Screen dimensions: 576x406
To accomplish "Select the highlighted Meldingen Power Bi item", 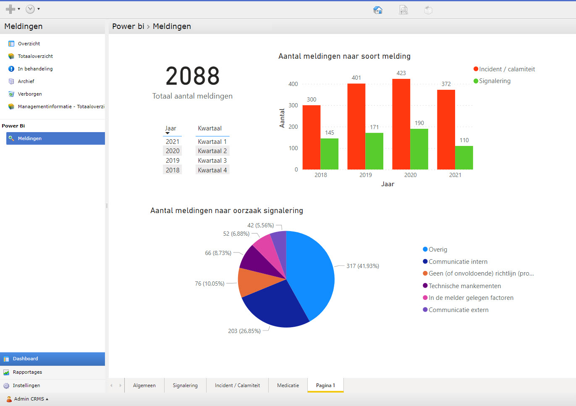I will 55,138.
